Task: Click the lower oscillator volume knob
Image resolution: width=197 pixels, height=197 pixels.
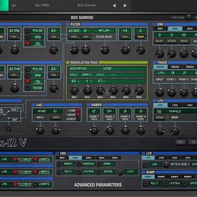Action: (x=54, y=88)
